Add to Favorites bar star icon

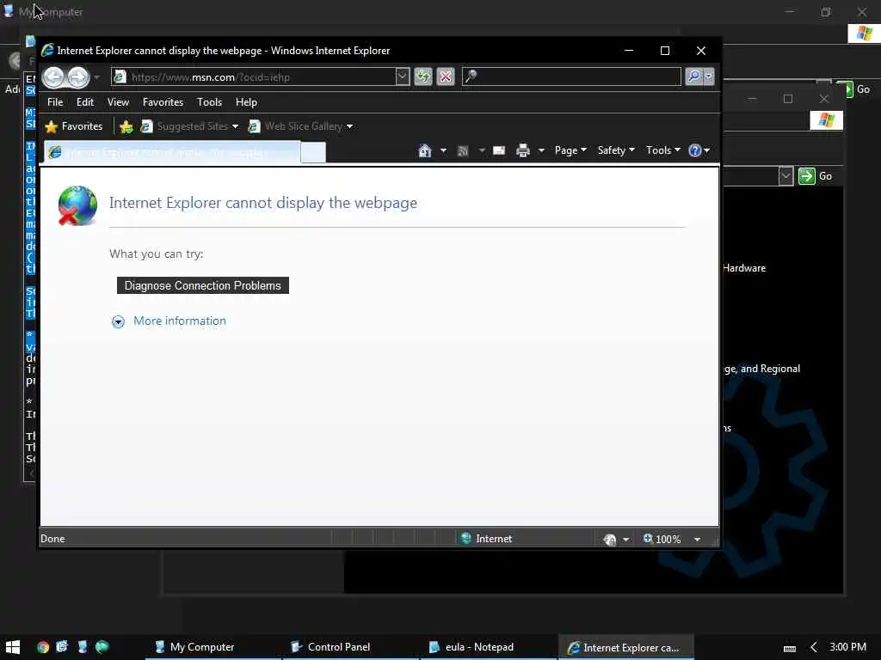(126, 127)
